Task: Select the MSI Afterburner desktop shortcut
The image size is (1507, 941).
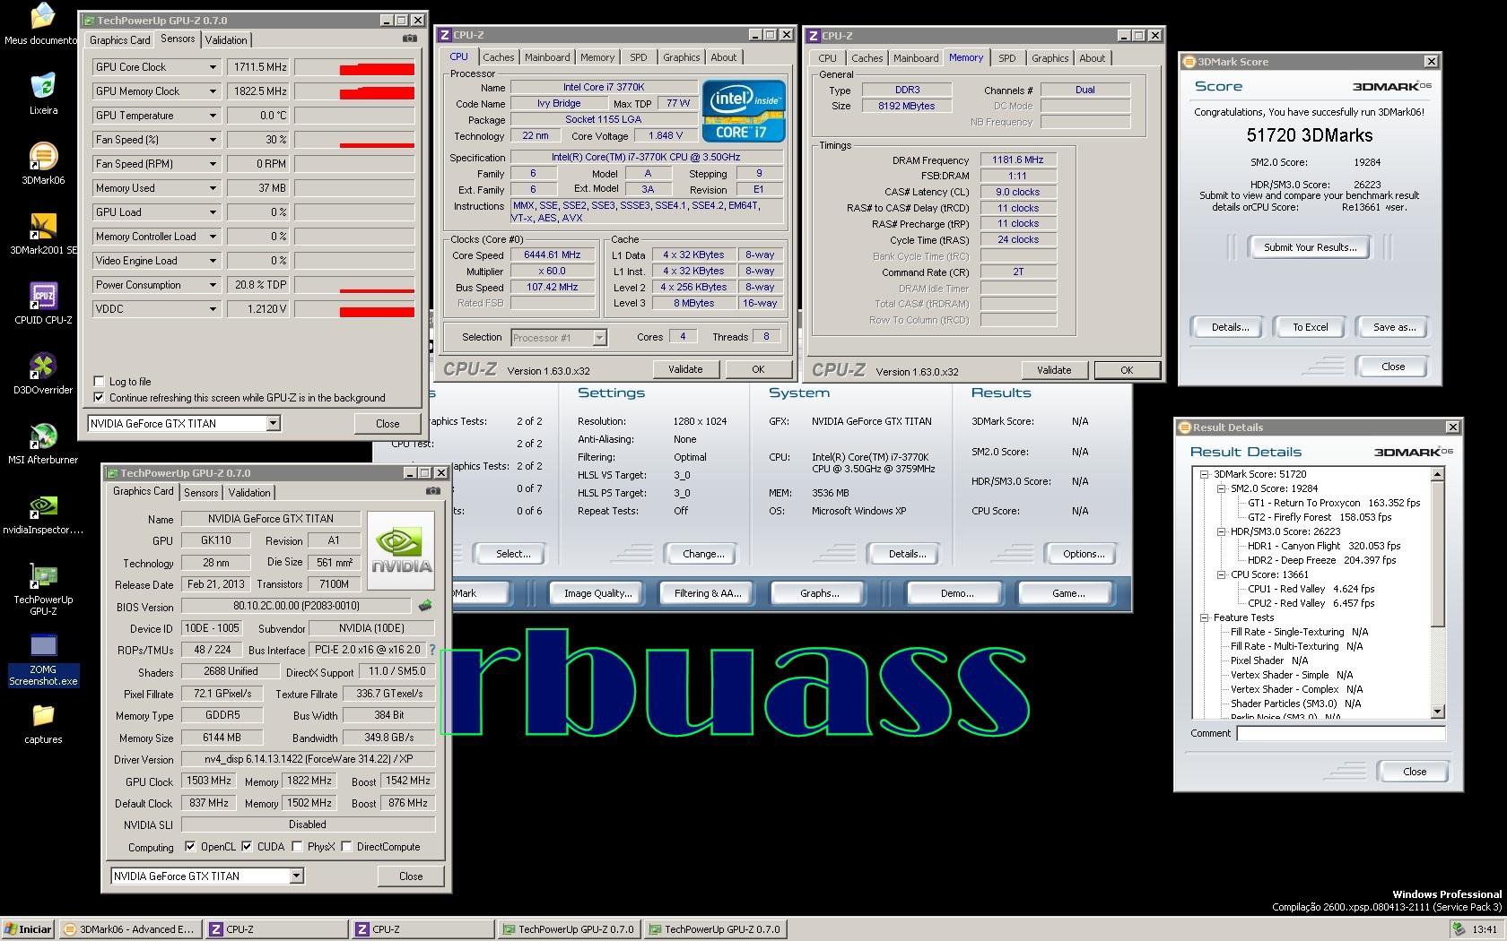Action: [x=43, y=444]
